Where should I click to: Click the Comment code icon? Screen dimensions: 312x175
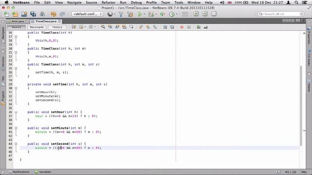pyautogui.click(x=198, y=27)
